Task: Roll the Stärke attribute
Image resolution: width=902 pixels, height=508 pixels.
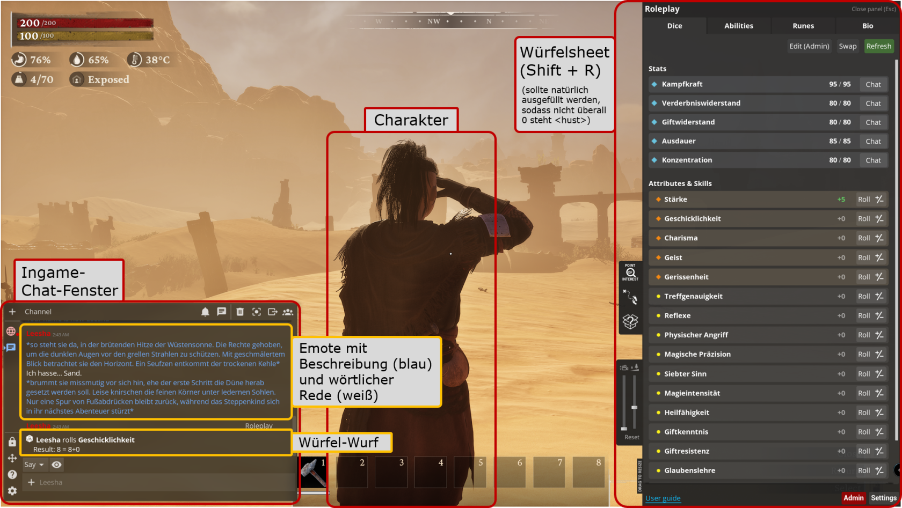Action: tap(864, 199)
